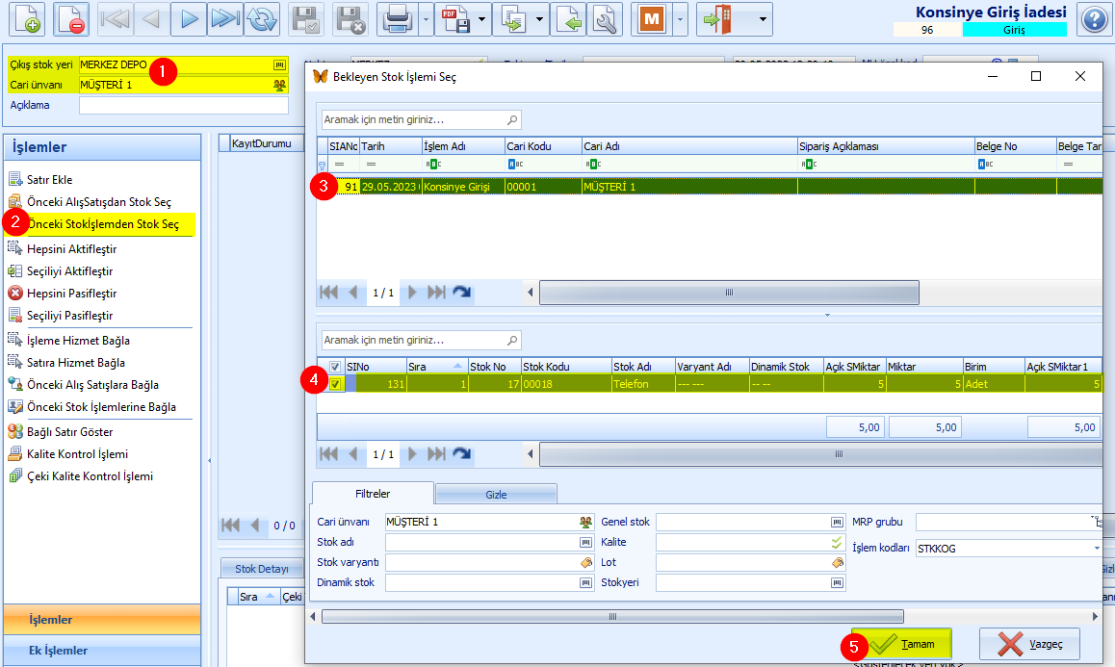Click the Stok adı filter field
This screenshot has width=1115, height=667.
pos(489,543)
